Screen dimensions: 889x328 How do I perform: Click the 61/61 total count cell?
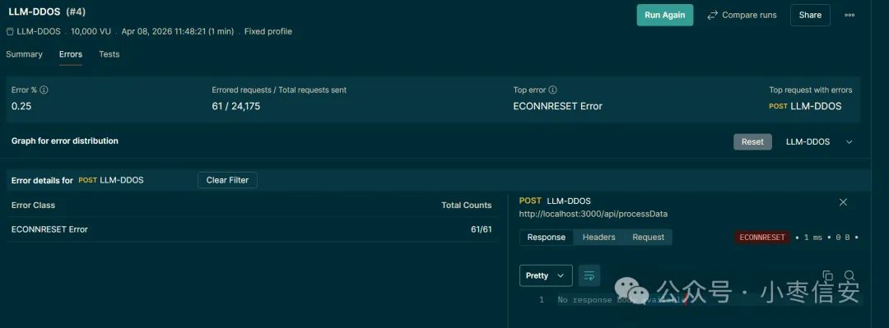(x=482, y=229)
